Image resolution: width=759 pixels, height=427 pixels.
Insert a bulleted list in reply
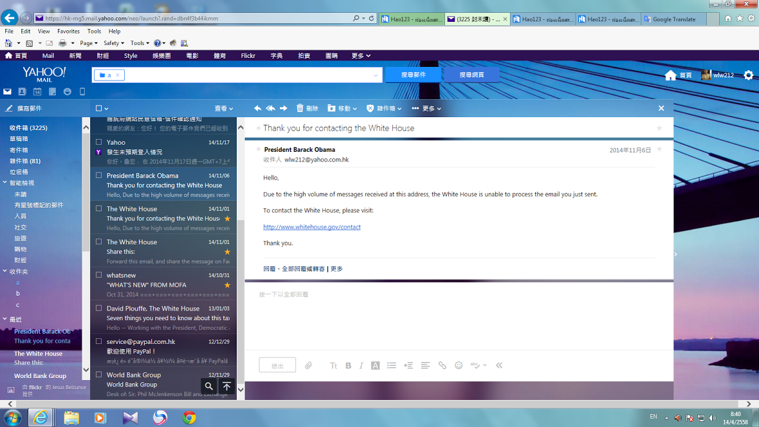pyautogui.click(x=392, y=365)
